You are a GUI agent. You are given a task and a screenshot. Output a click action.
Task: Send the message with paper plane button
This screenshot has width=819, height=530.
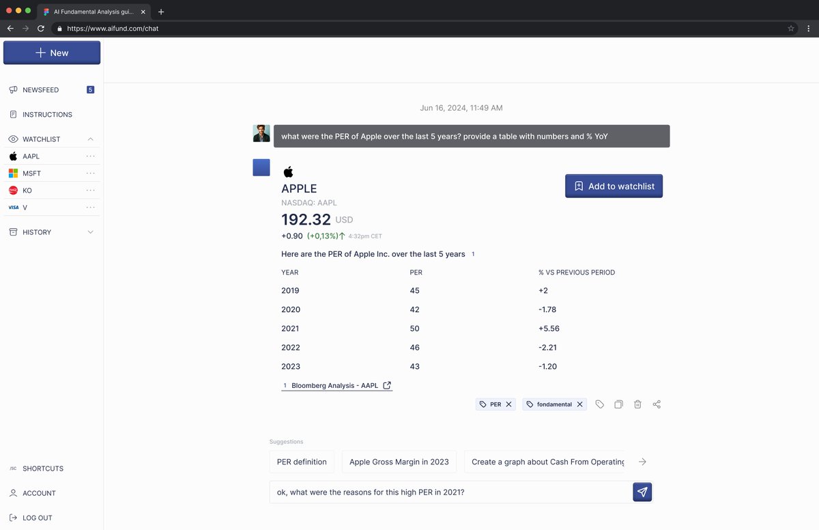(x=642, y=492)
